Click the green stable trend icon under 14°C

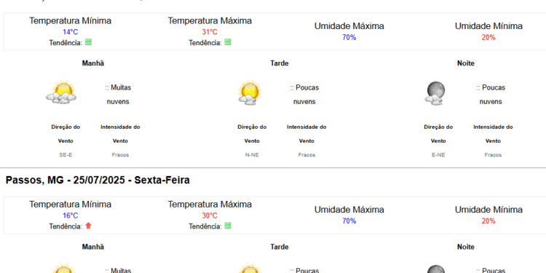pyautogui.click(x=88, y=42)
